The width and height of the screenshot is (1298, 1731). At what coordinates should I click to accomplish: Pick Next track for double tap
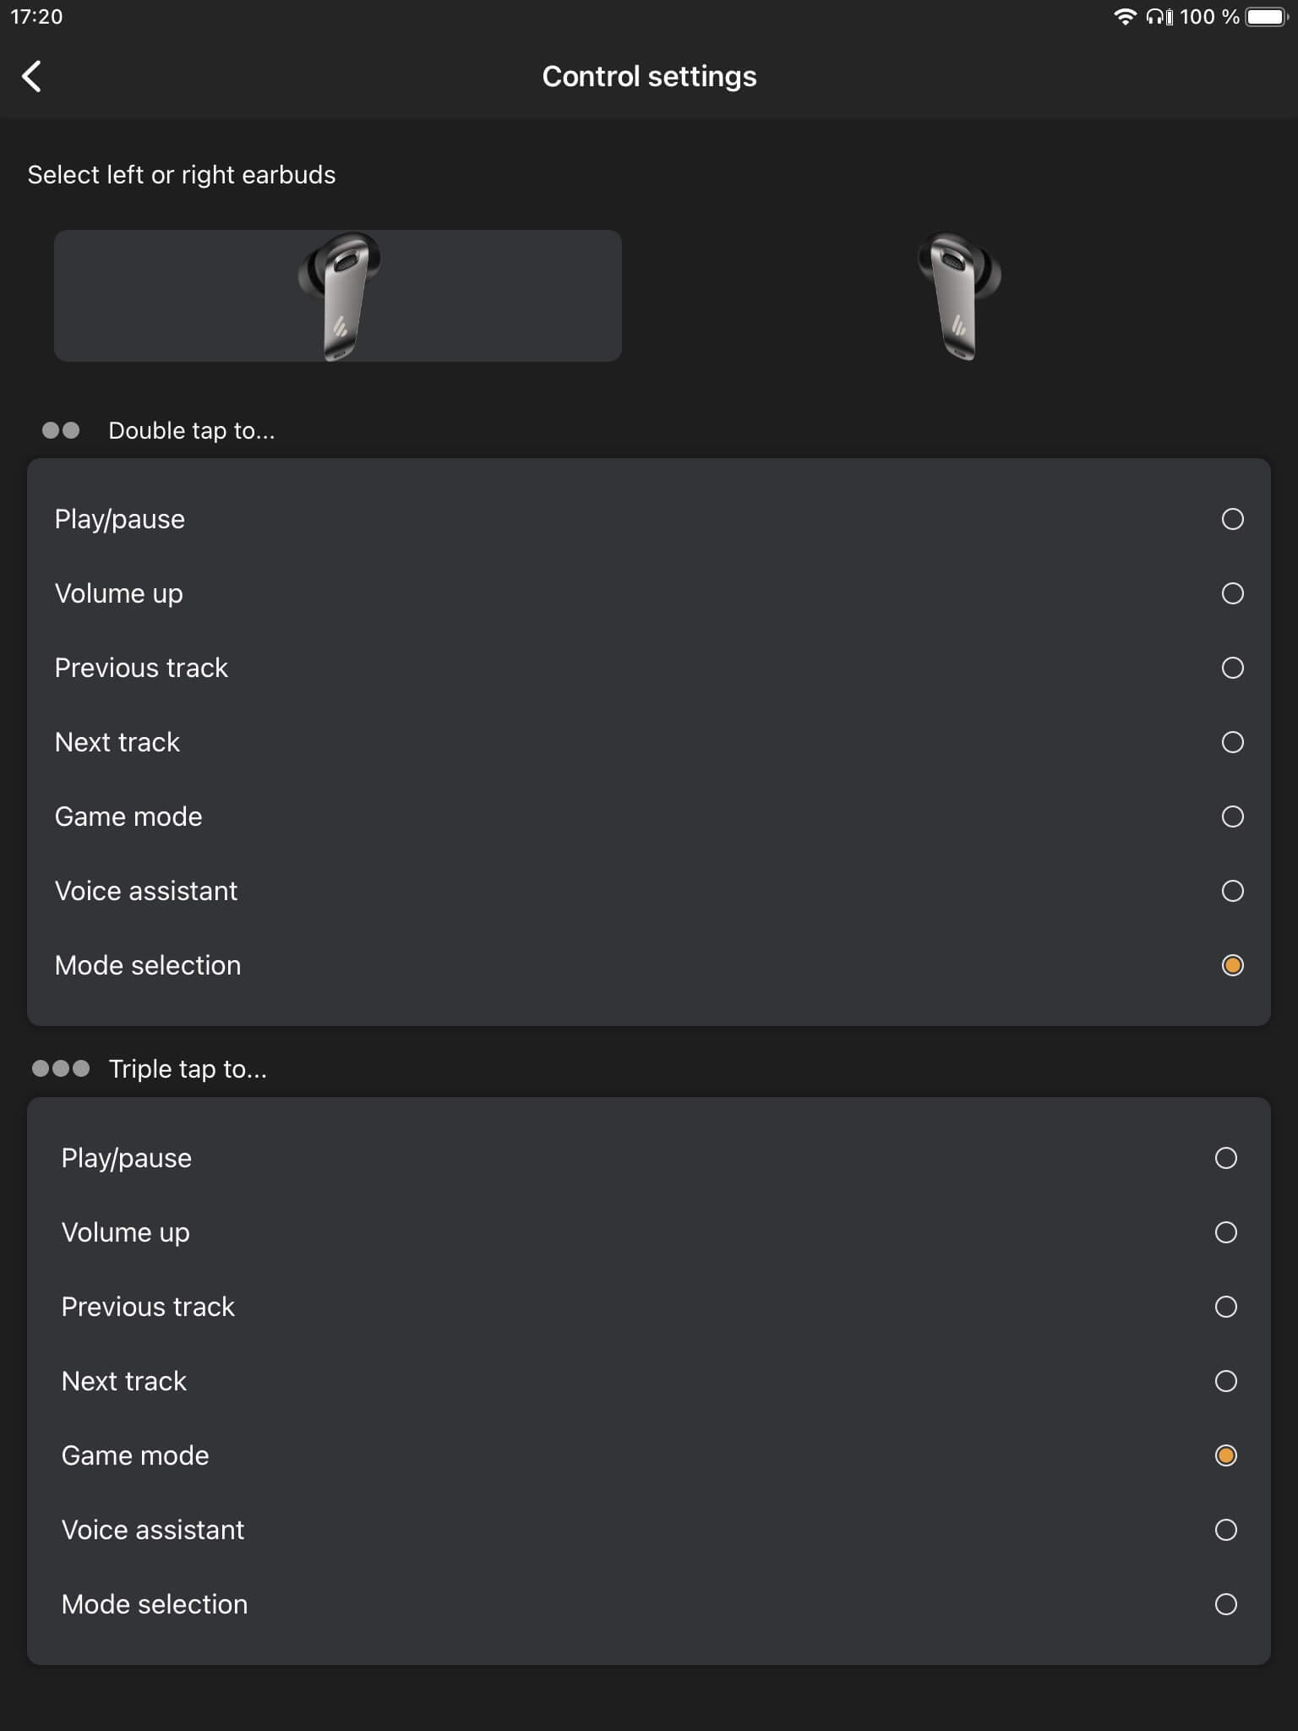point(1232,742)
